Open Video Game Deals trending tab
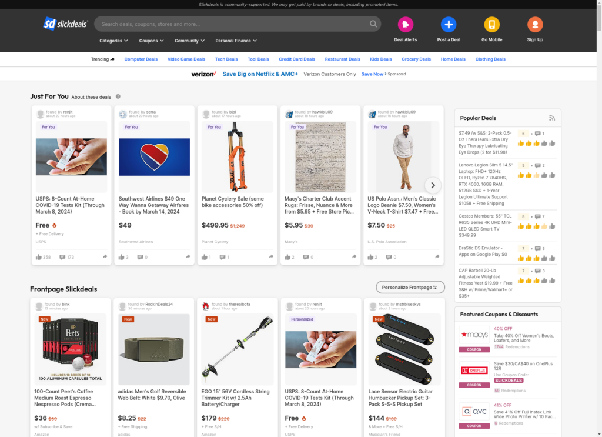Screen dimensions: 602x437 pos(186,59)
